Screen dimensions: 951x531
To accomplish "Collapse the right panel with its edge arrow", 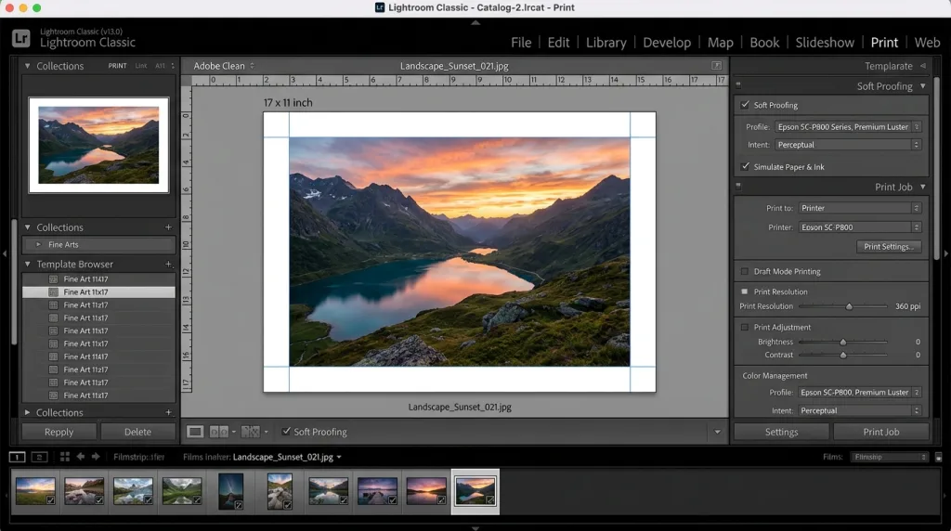I will coord(946,253).
